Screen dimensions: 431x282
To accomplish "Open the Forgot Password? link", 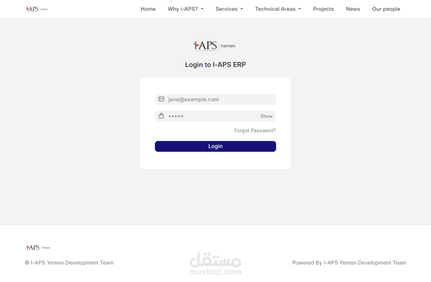I will (255, 131).
